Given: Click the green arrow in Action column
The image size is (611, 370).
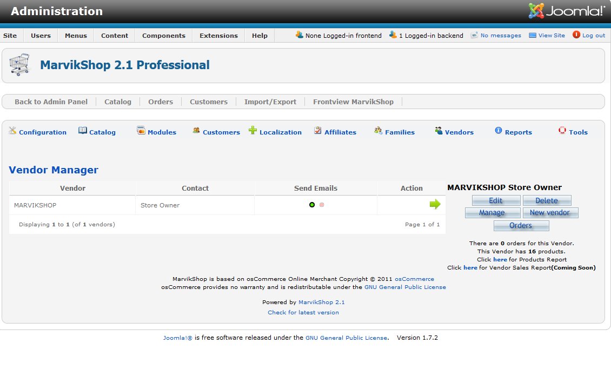Looking at the screenshot, I should (435, 204).
